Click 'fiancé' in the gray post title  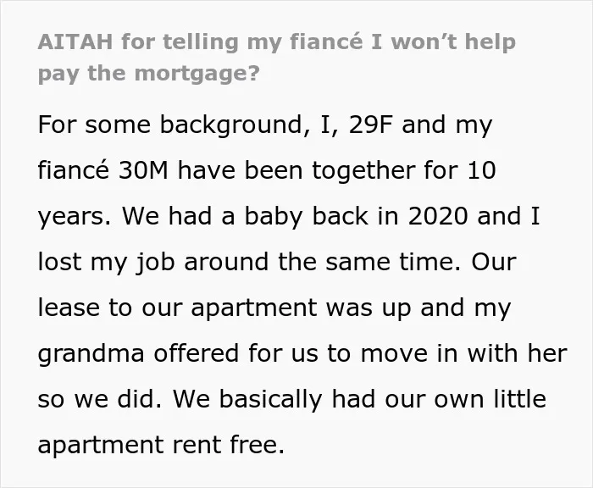[x=326, y=42]
